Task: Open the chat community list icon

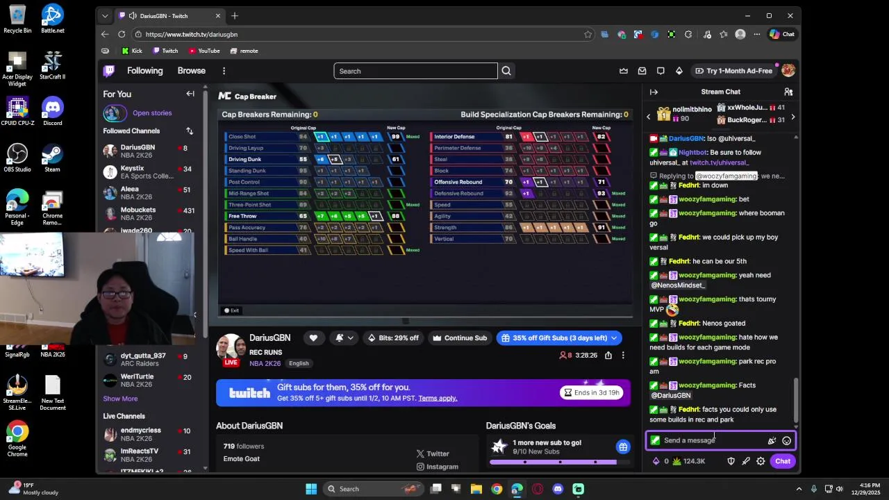Action: pyautogui.click(x=788, y=92)
